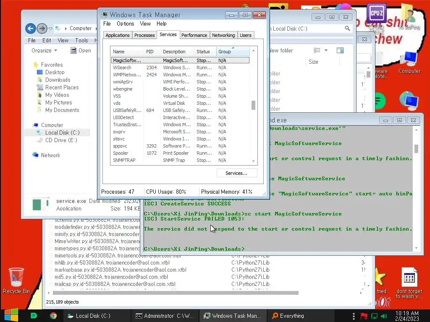The height and width of the screenshot is (322, 430).
Task: Select the WSearch service row
Action: coord(180,68)
